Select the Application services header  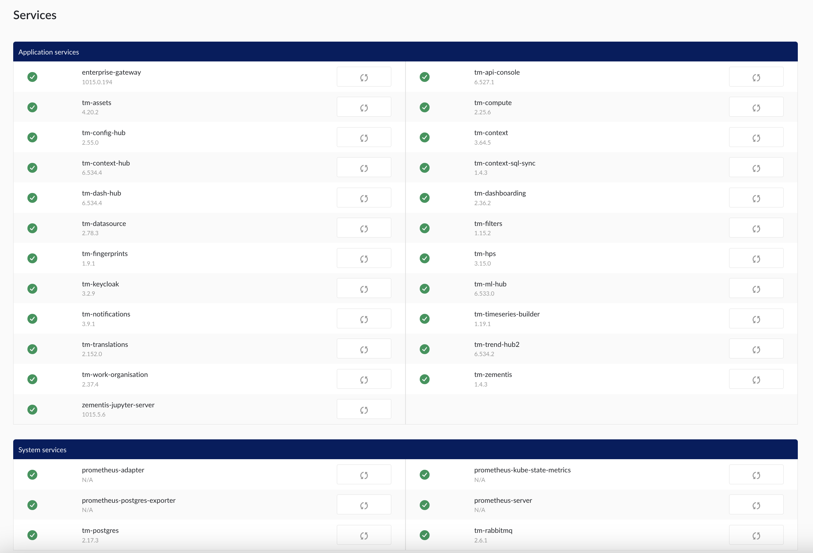(406, 52)
